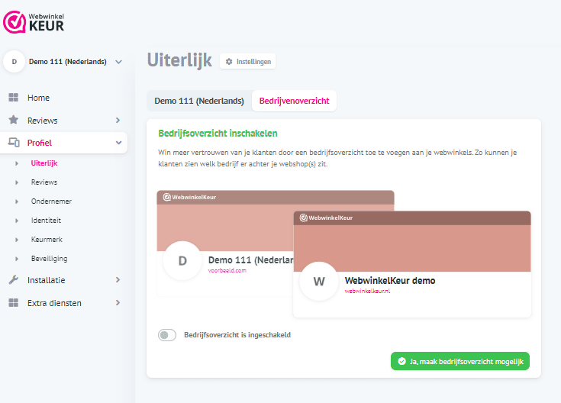The image size is (561, 403).
Task: Collapse the Profiel menu section
Action: tap(118, 143)
